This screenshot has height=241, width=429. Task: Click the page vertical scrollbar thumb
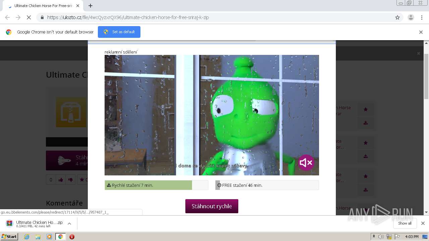click(x=426, y=77)
